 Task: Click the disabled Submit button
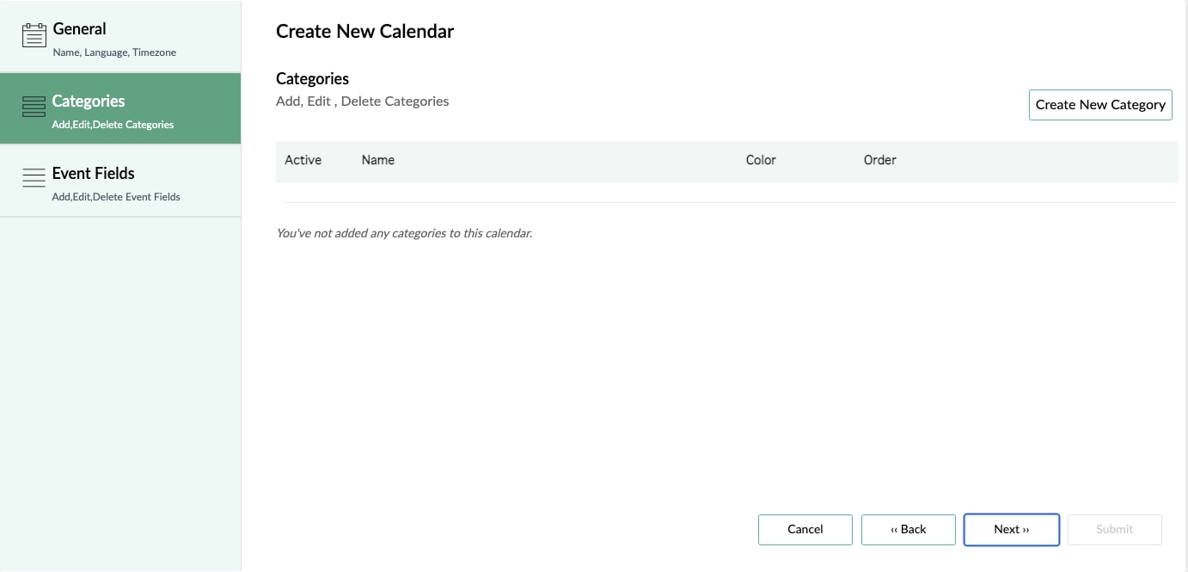pos(1114,529)
